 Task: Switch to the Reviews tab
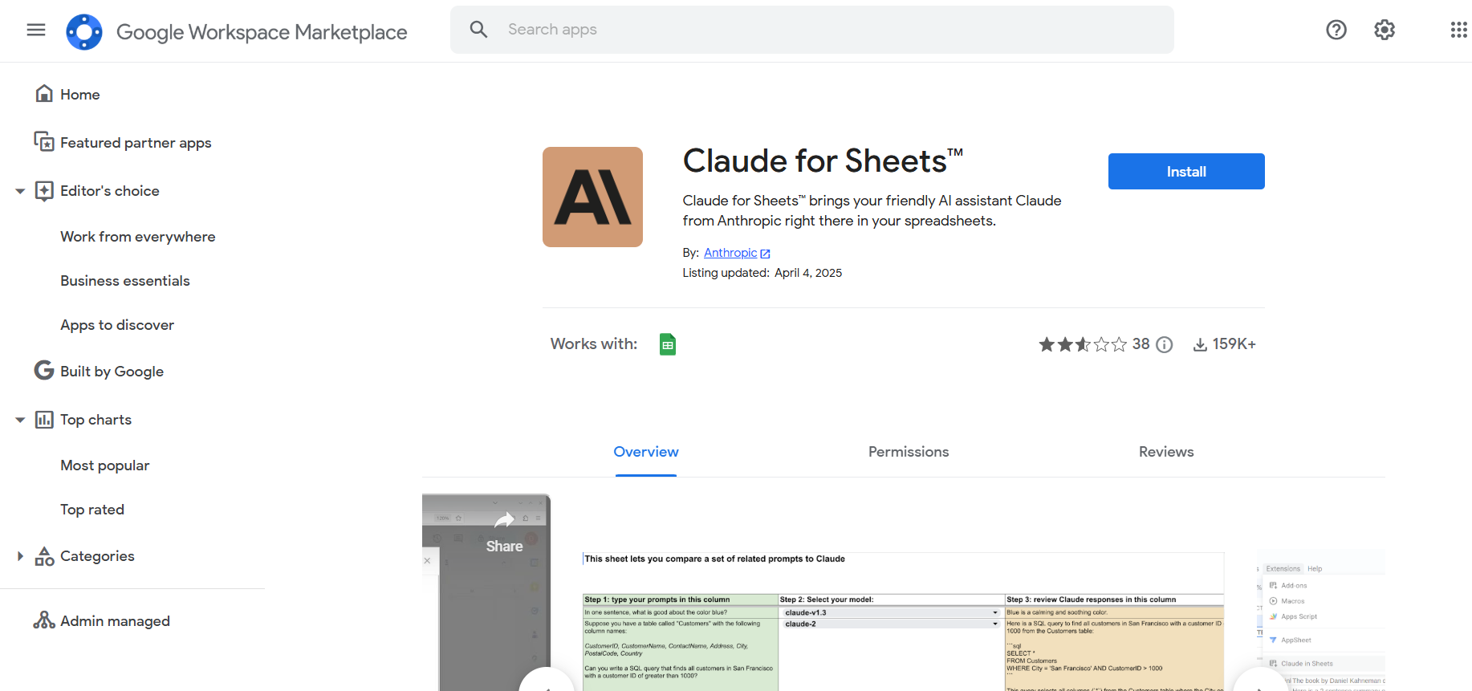click(x=1166, y=452)
